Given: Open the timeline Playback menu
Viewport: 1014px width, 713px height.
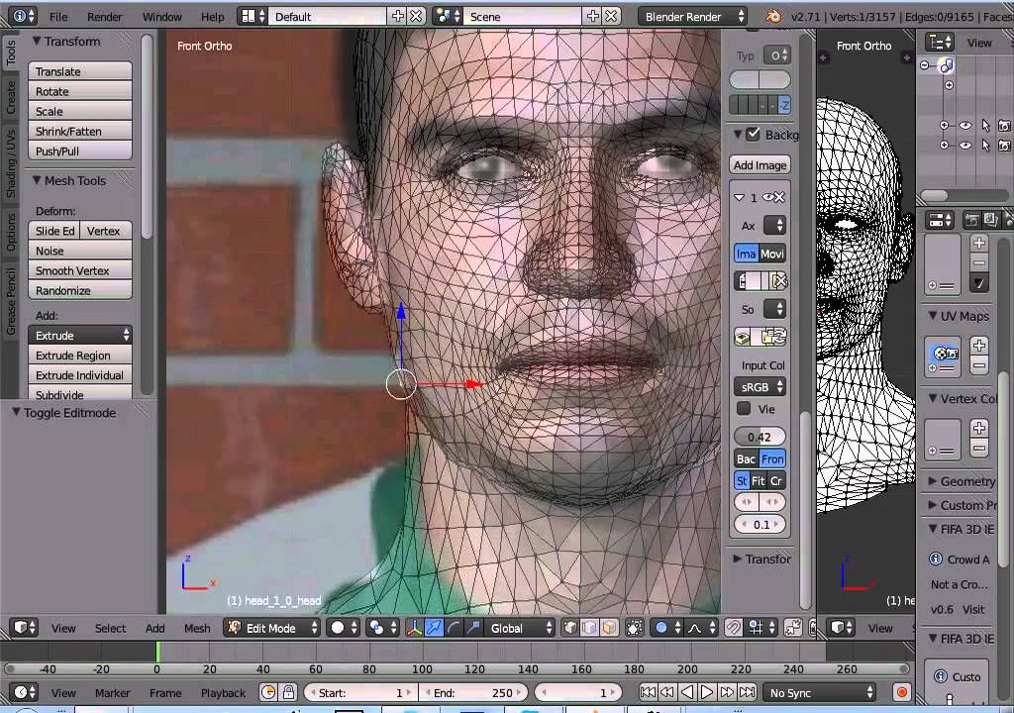Looking at the screenshot, I should 223,693.
